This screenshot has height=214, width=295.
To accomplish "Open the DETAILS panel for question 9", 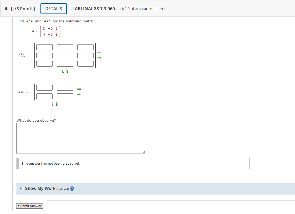I will tap(53, 8).
